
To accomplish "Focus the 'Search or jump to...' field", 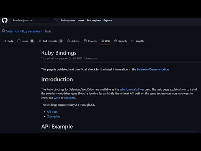I will click(x=33, y=21).
